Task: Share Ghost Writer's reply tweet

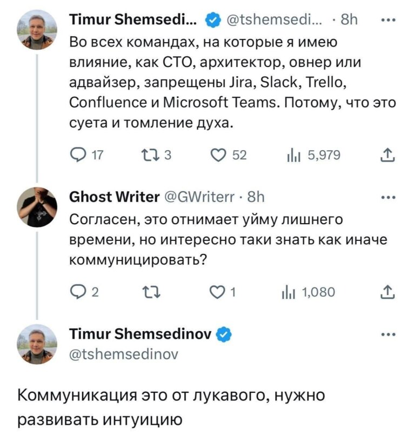Action: [x=386, y=292]
